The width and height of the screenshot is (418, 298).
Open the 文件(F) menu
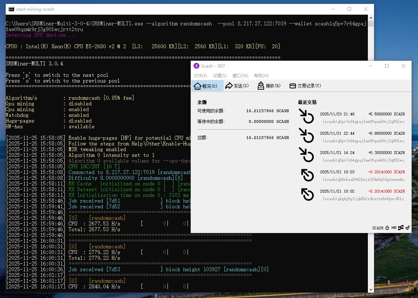200,76
